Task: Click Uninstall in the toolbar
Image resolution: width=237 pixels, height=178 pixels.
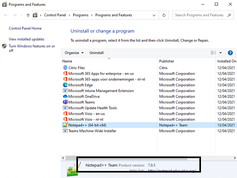Action: pyautogui.click(x=96, y=53)
